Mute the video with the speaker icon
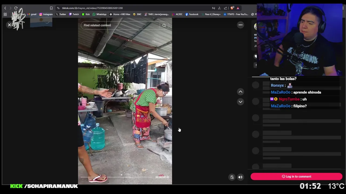Viewport: 346px width, 194px height. pyautogui.click(x=240, y=177)
